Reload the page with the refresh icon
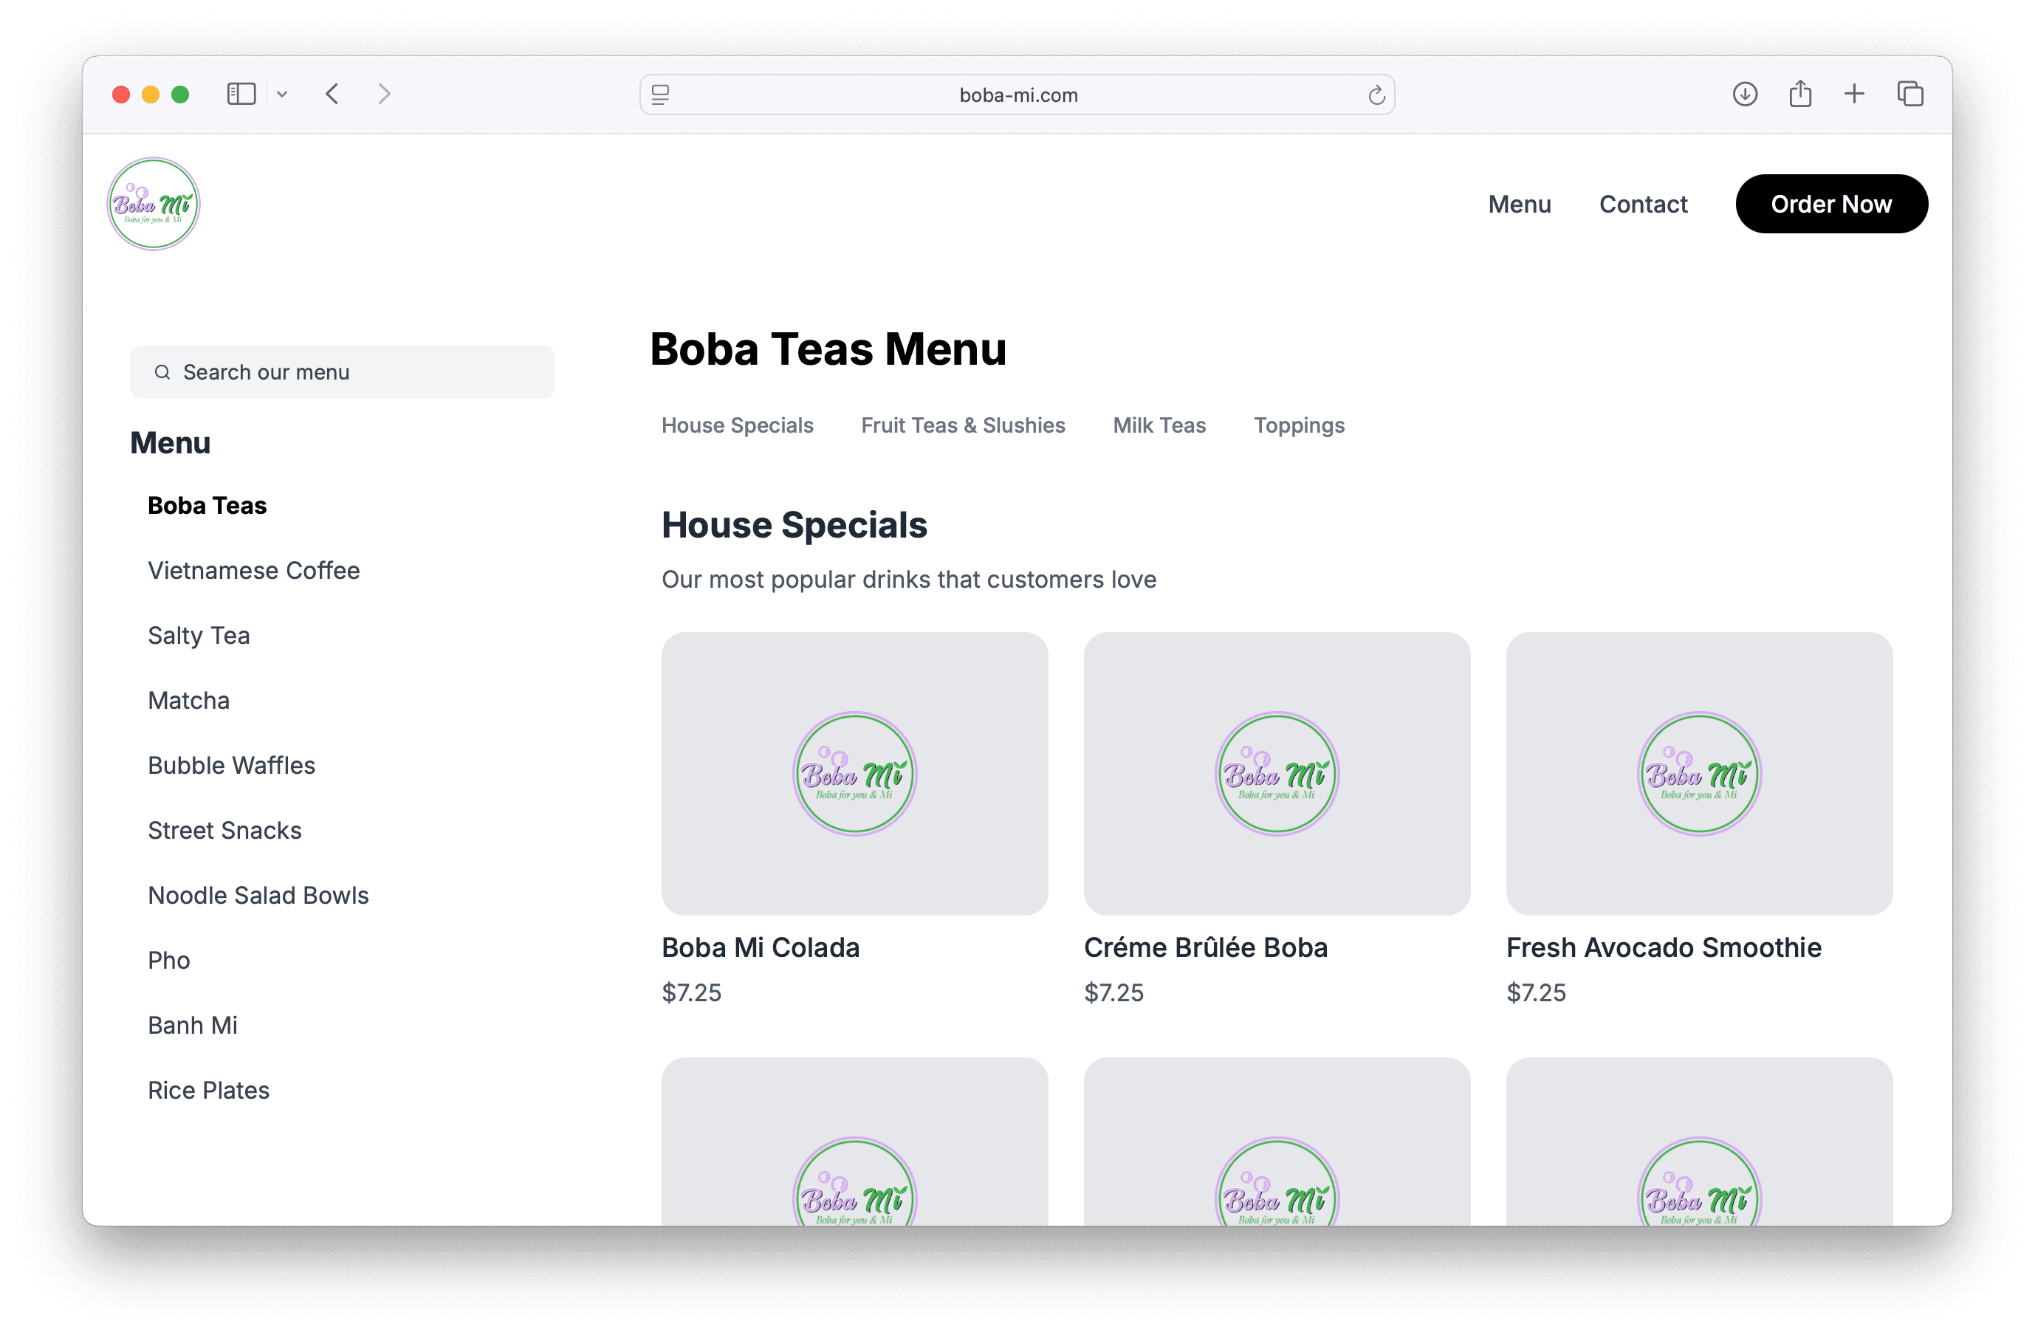 tap(1376, 95)
